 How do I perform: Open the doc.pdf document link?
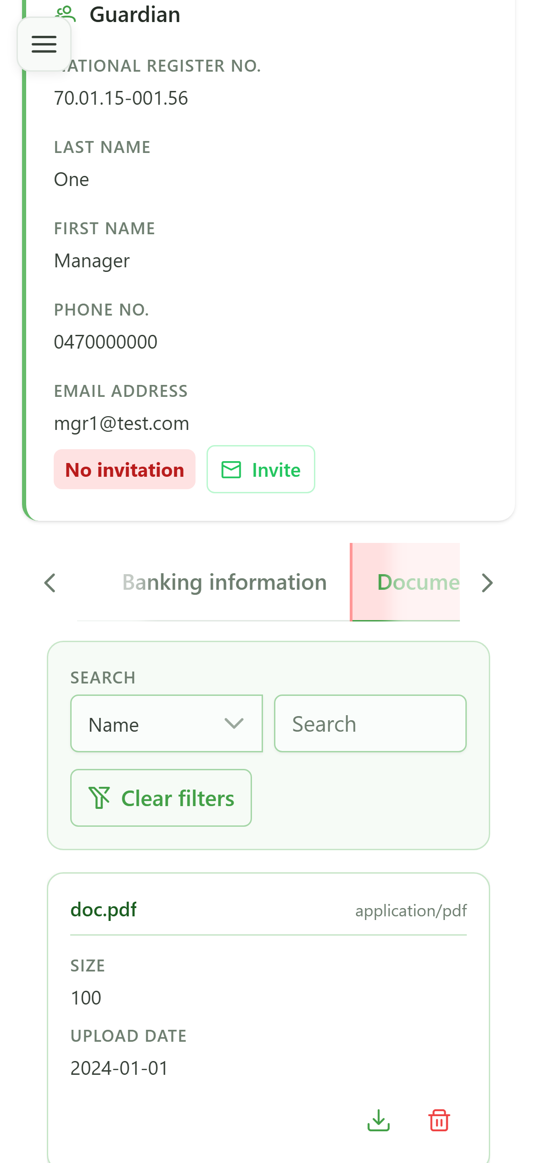tap(103, 910)
